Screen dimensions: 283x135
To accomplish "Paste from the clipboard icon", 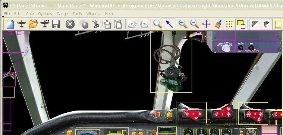I will (x=118, y=24).
